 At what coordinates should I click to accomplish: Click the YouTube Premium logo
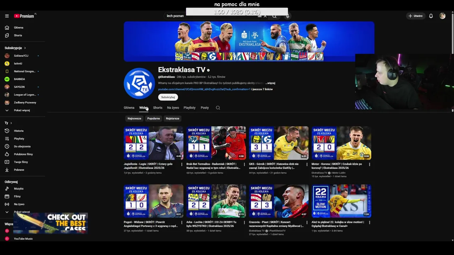pos(24,16)
